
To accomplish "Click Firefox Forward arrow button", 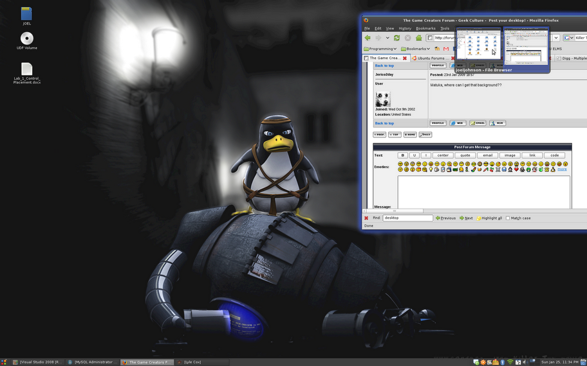I will coord(378,38).
